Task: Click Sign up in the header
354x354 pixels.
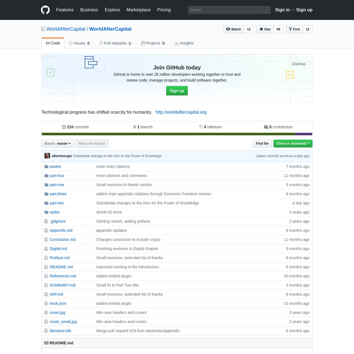Action: [304, 10]
